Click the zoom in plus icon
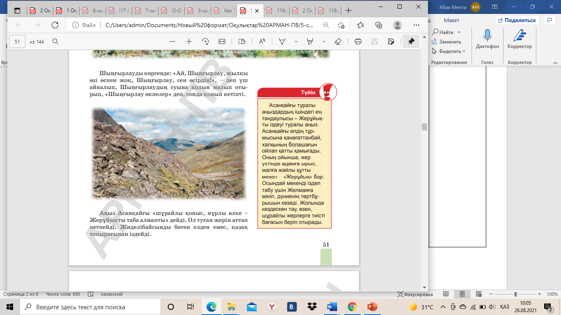The height and width of the screenshot is (315, 561). pyautogui.click(x=189, y=41)
